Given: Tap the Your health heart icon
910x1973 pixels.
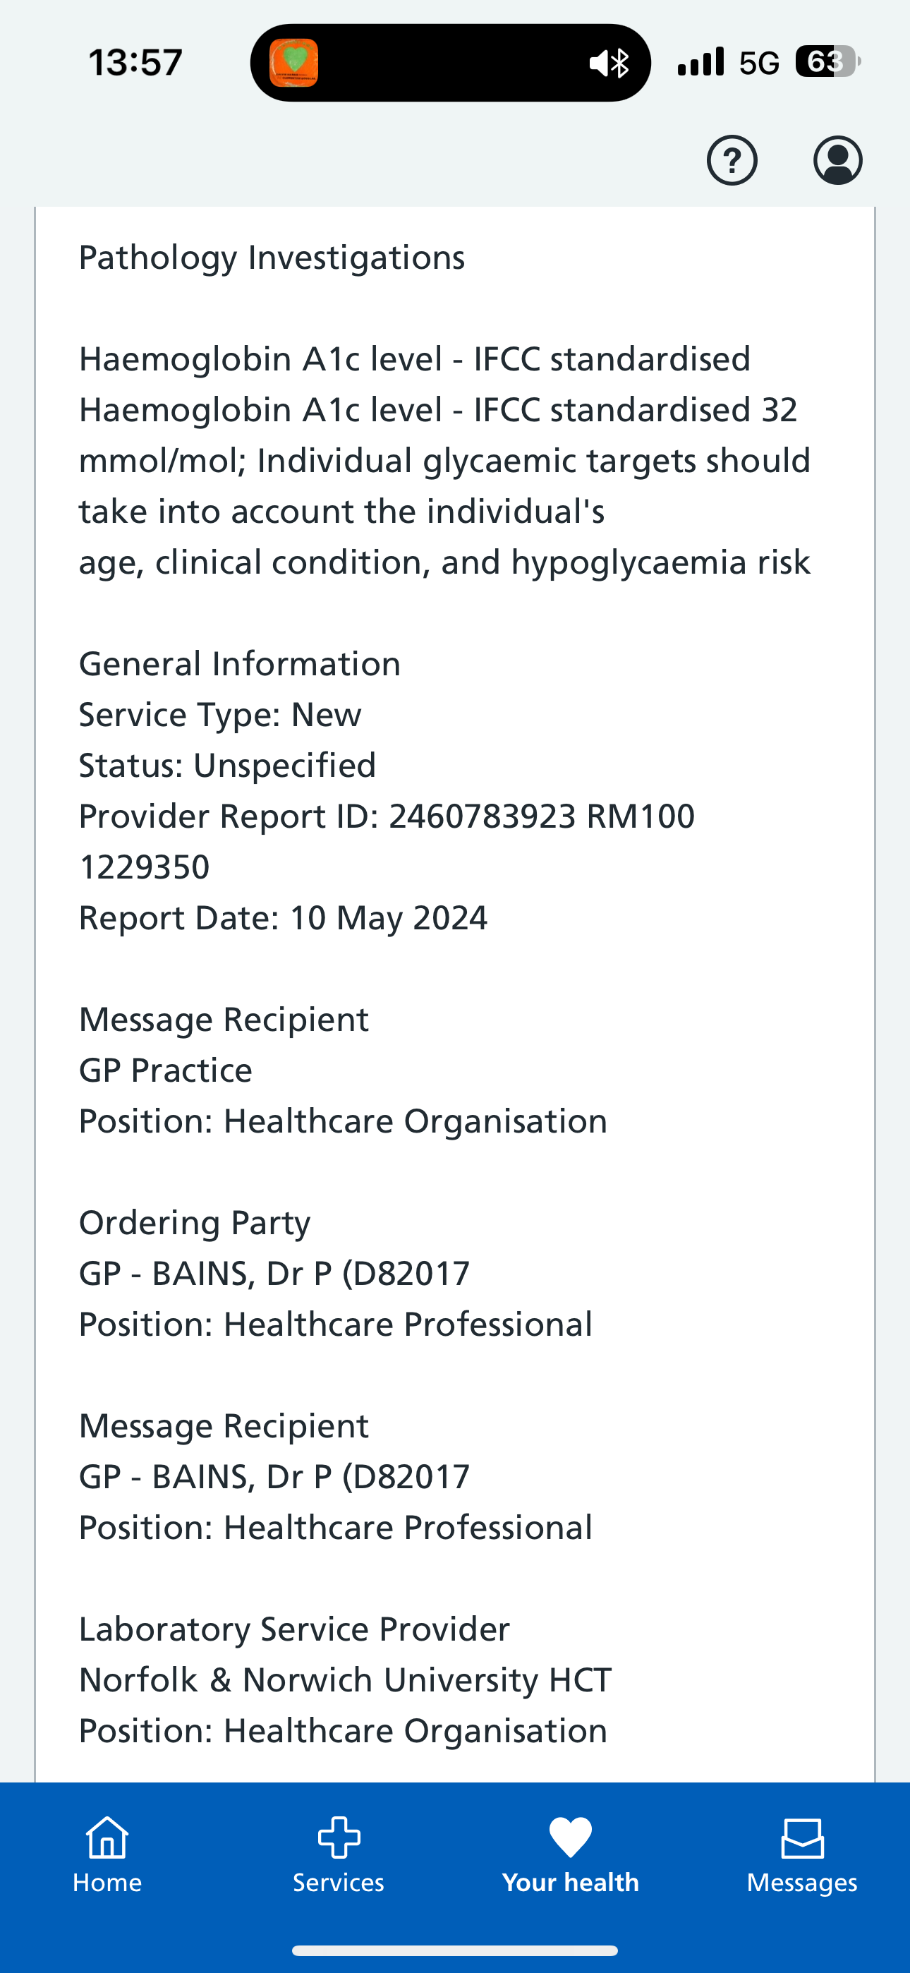Looking at the screenshot, I should [571, 1837].
